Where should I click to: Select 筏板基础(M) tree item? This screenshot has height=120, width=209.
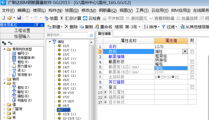tap(24, 58)
